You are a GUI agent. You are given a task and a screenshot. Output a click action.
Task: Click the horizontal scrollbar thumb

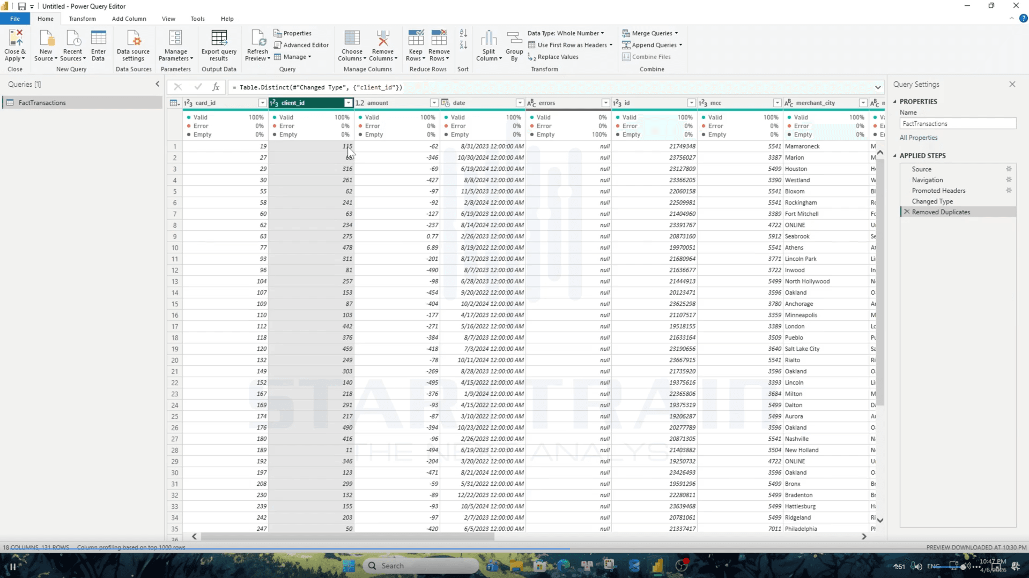point(347,536)
